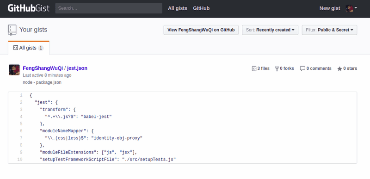The image size is (370, 179).
Task: Click the 0 stars star icon
Action: click(x=339, y=68)
